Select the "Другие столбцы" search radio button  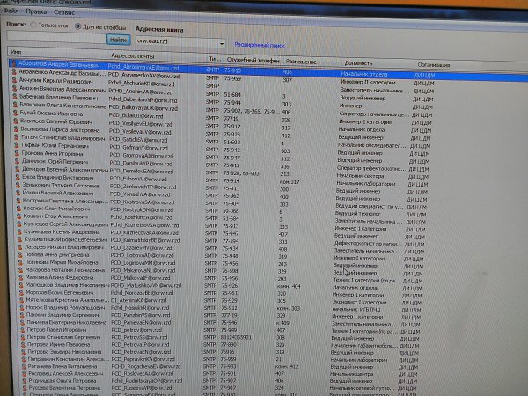coord(78,26)
